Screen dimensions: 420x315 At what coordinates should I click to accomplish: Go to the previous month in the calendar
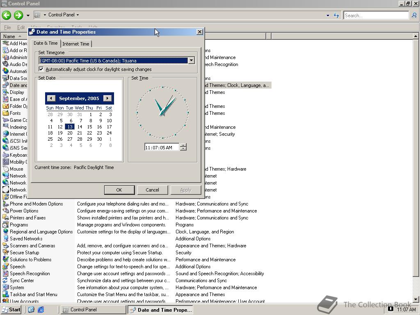(51, 98)
